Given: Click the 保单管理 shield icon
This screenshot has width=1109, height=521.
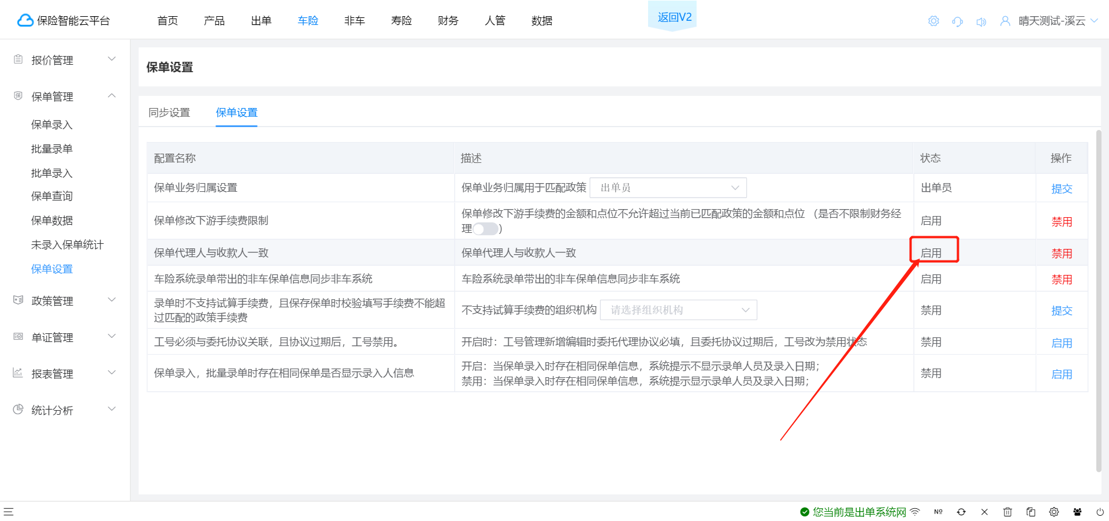Looking at the screenshot, I should point(18,96).
